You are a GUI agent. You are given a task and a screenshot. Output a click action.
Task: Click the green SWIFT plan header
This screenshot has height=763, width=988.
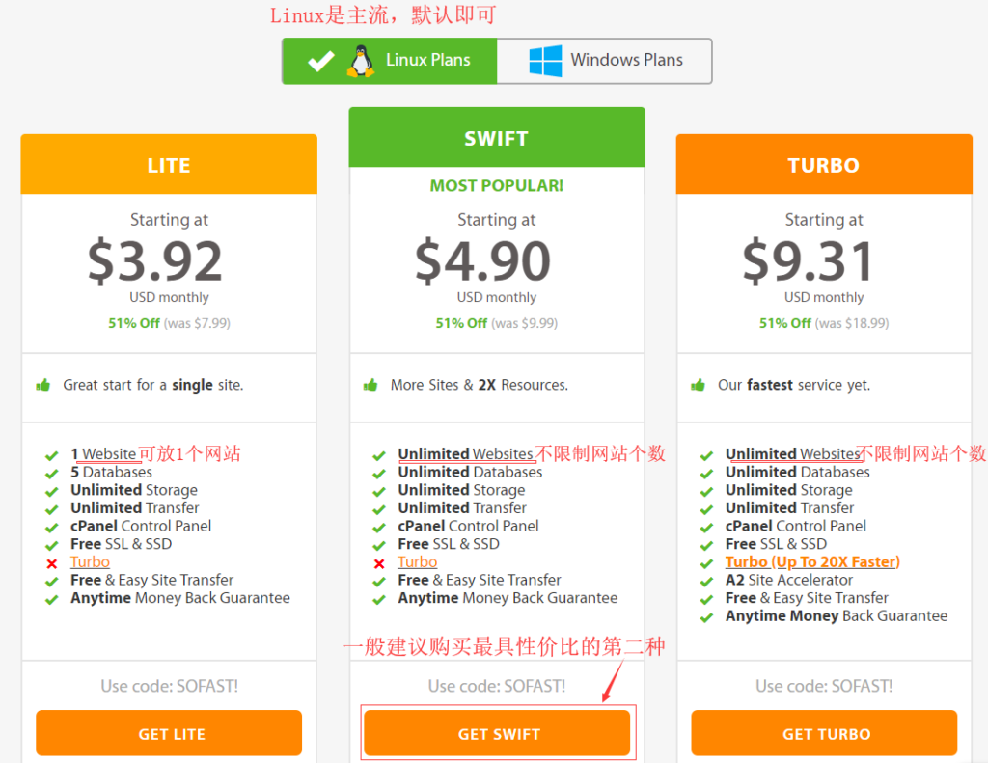[496, 139]
